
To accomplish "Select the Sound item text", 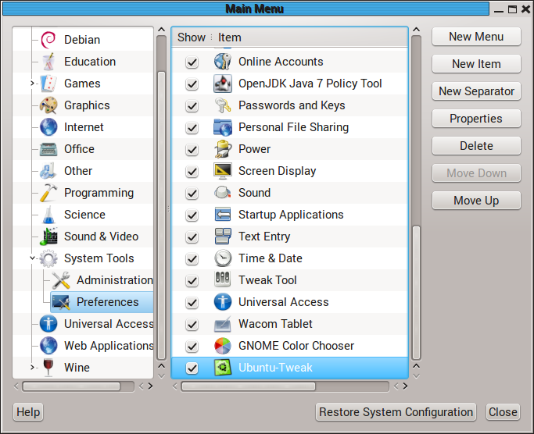I will point(254,193).
